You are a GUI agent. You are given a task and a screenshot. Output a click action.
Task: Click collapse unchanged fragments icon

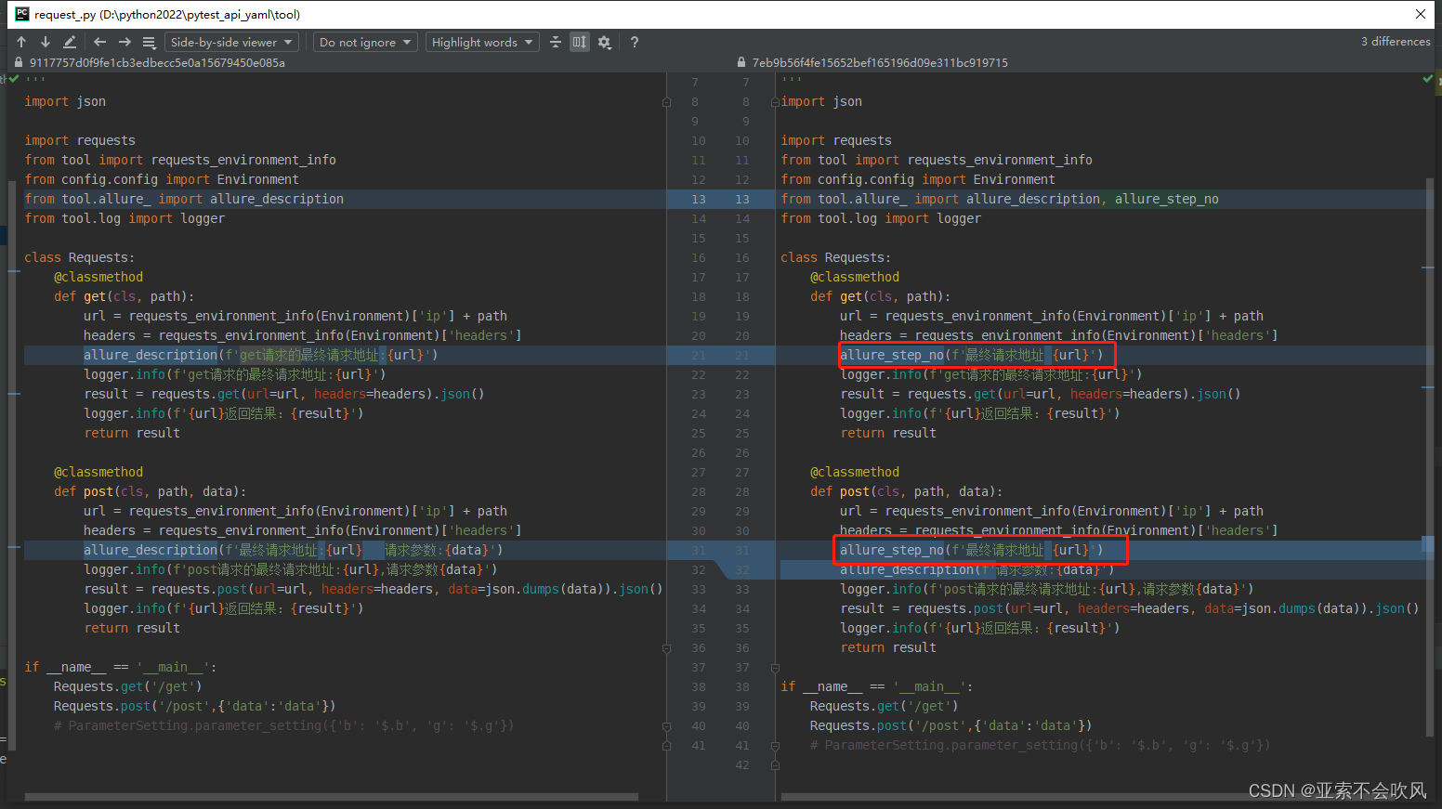(556, 42)
